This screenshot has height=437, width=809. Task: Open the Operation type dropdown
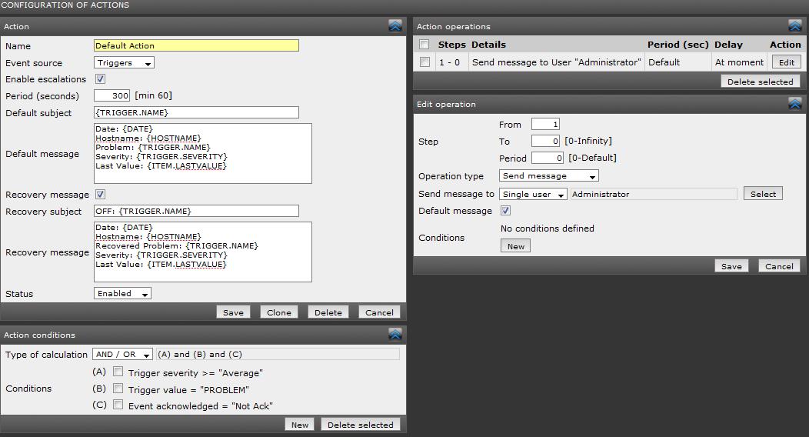(549, 176)
